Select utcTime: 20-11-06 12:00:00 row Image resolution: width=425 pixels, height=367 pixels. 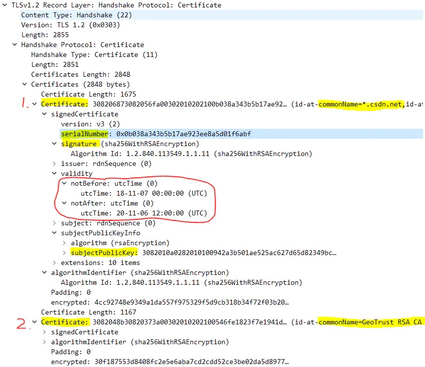pyautogui.click(x=144, y=213)
